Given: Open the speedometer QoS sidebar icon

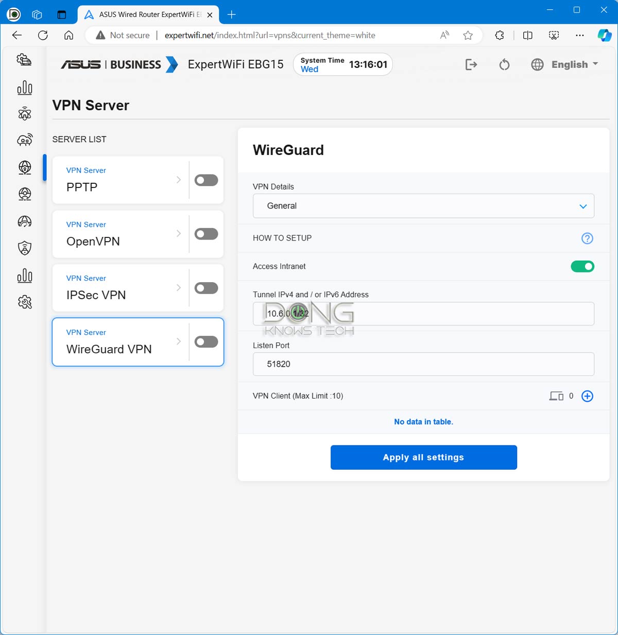Looking at the screenshot, I should click(x=24, y=221).
